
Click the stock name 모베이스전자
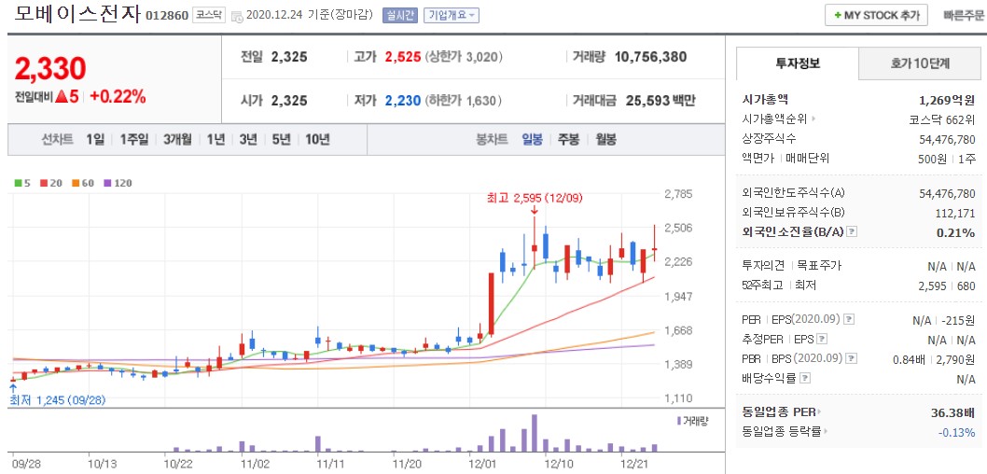(x=76, y=14)
